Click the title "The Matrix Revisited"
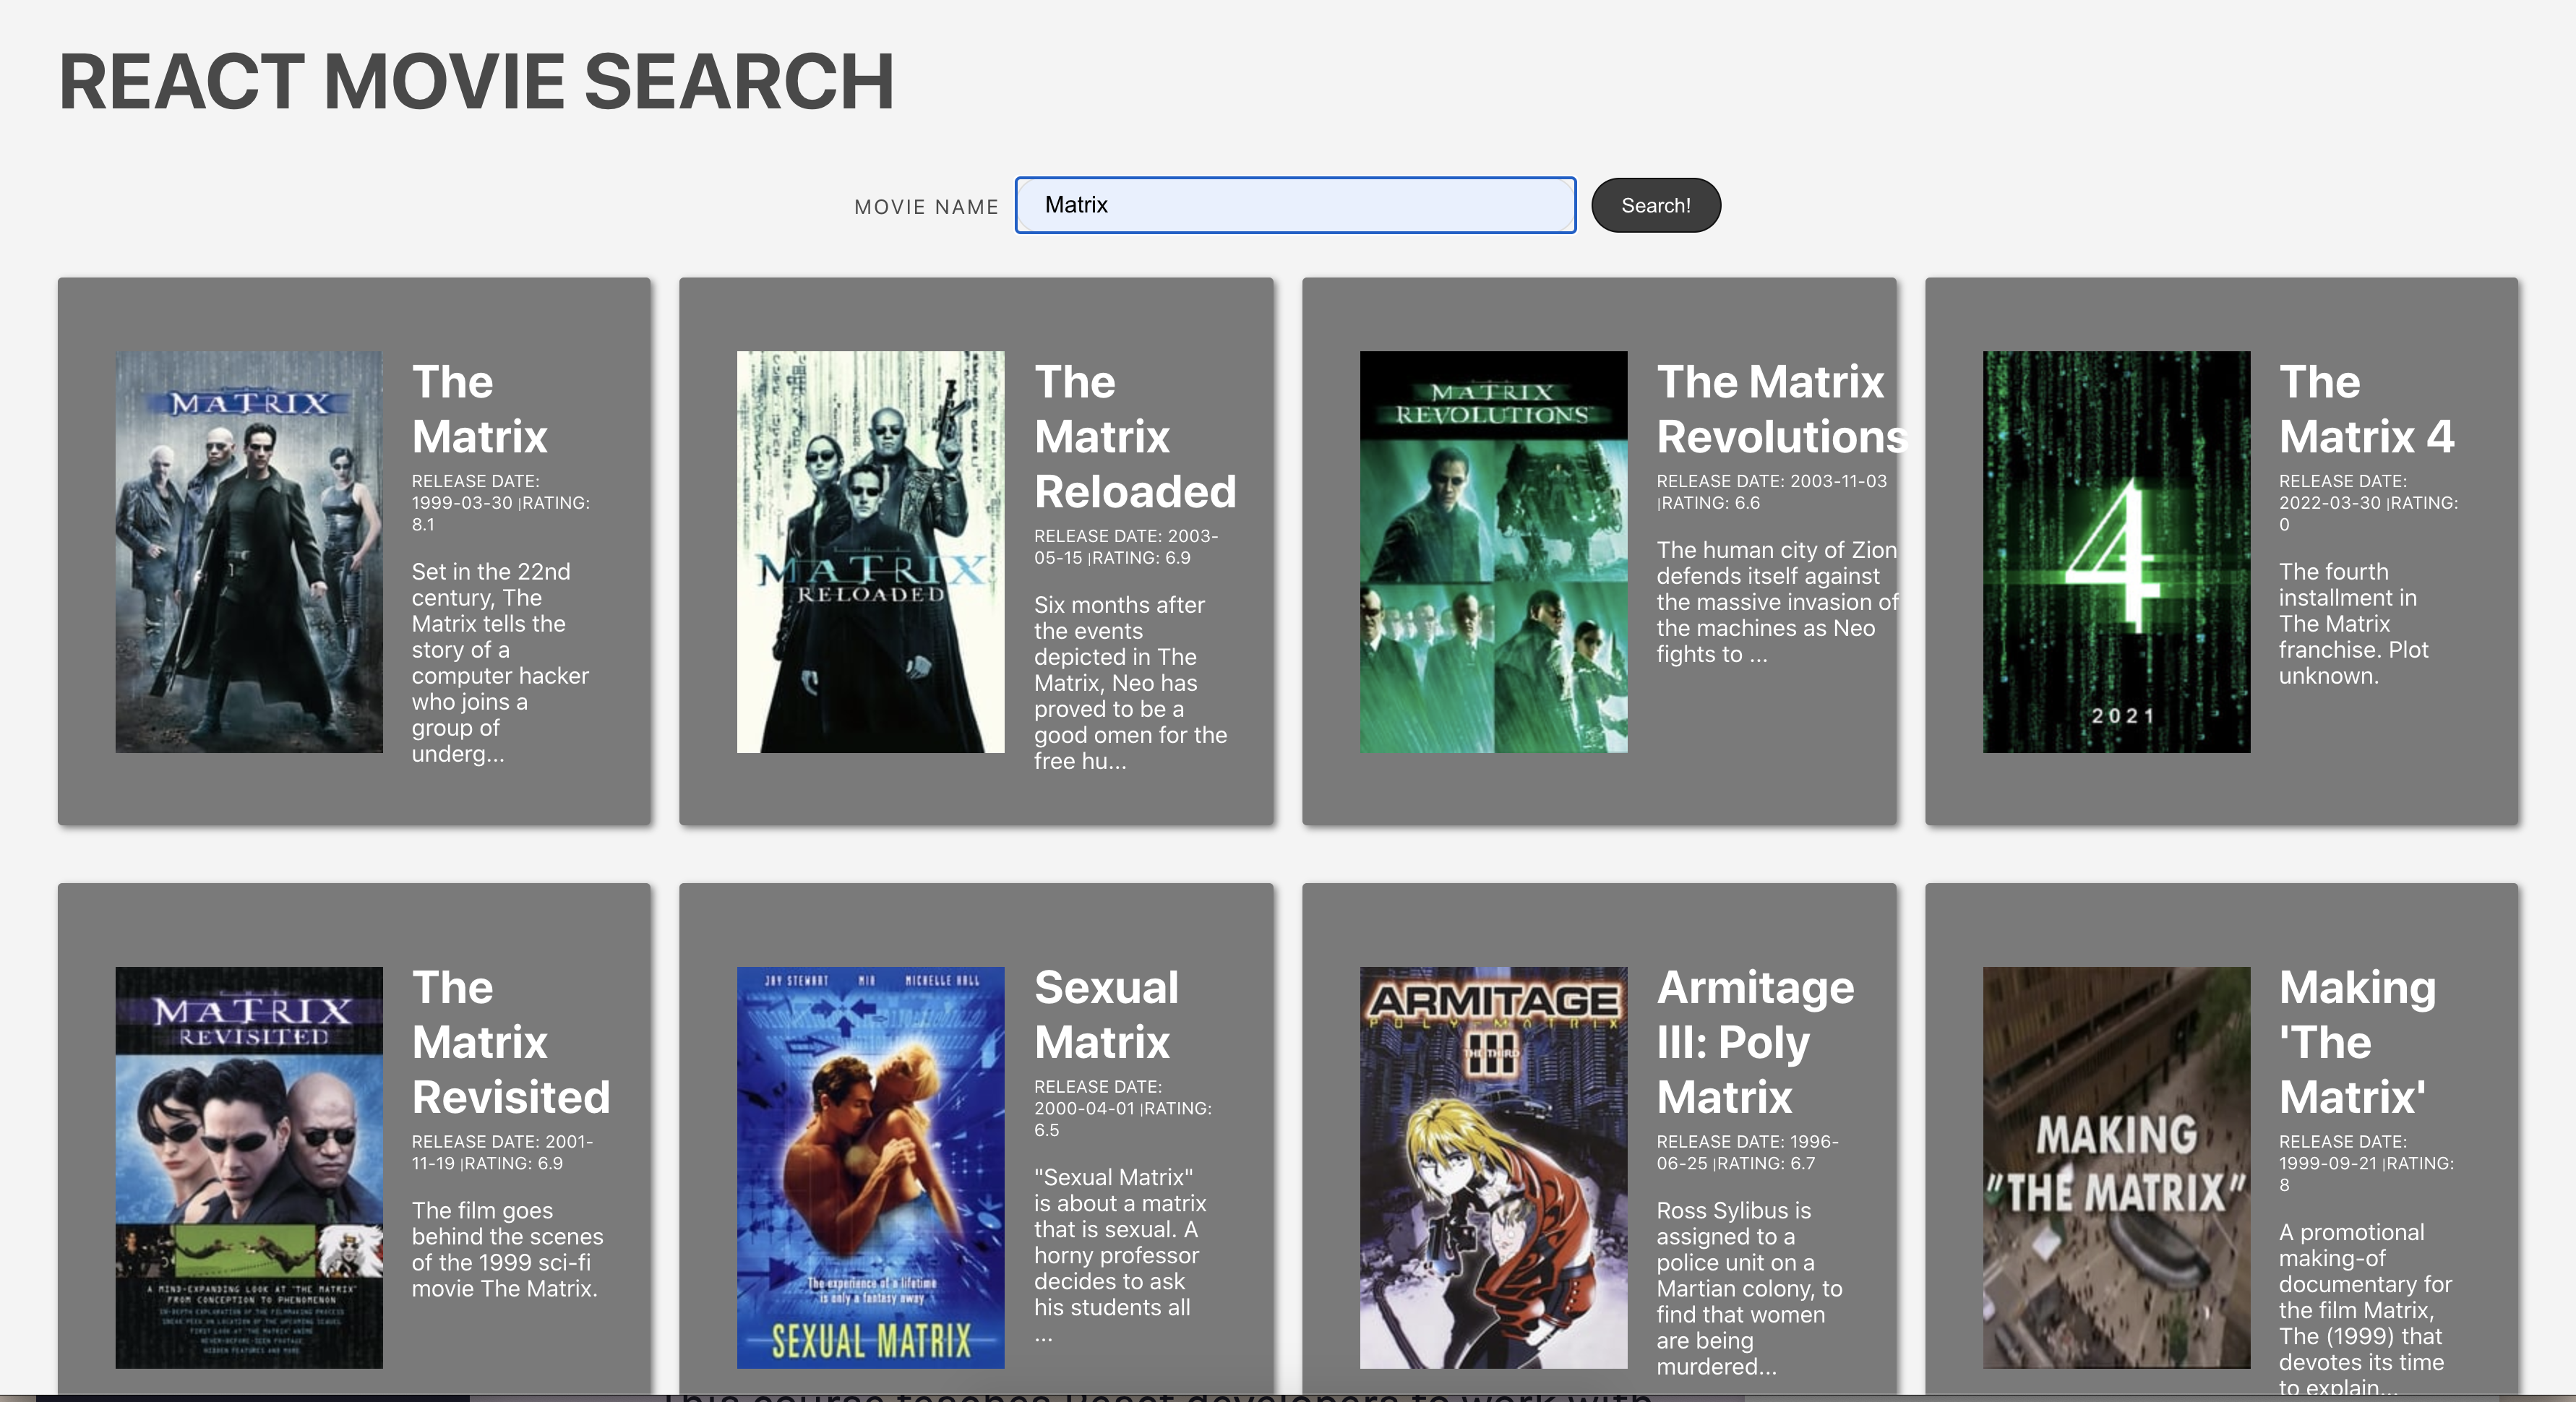 tap(511, 1042)
